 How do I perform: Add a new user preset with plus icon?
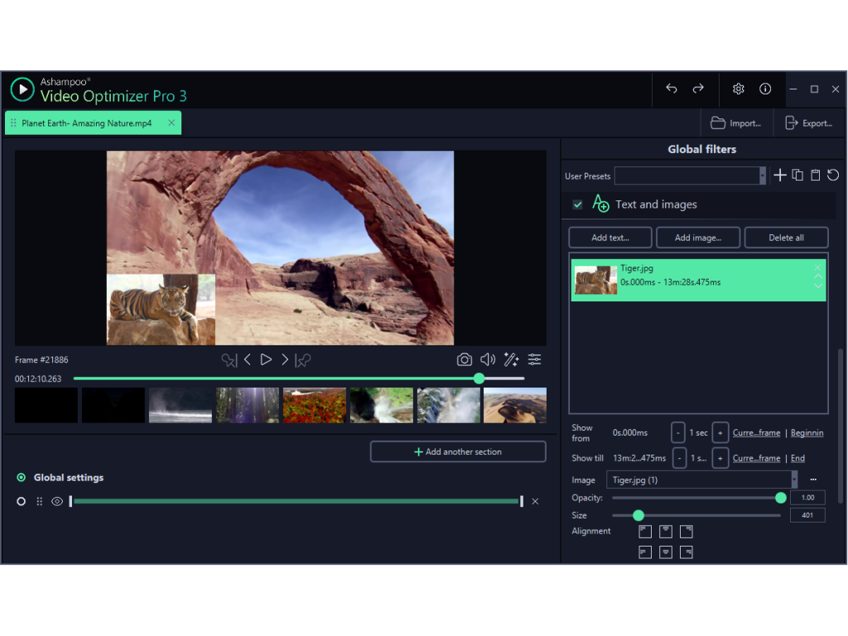pos(779,176)
